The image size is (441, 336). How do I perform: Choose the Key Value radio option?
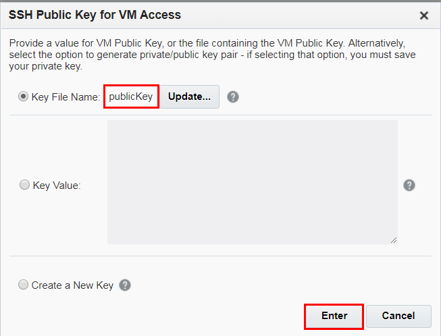click(25, 185)
